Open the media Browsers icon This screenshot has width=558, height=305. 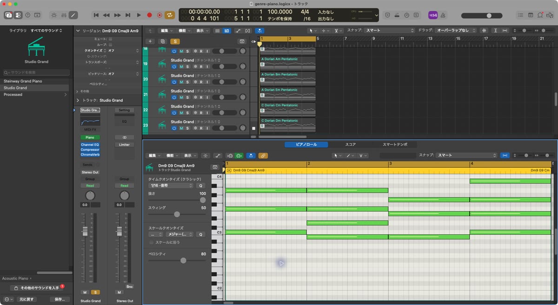tap(550, 15)
